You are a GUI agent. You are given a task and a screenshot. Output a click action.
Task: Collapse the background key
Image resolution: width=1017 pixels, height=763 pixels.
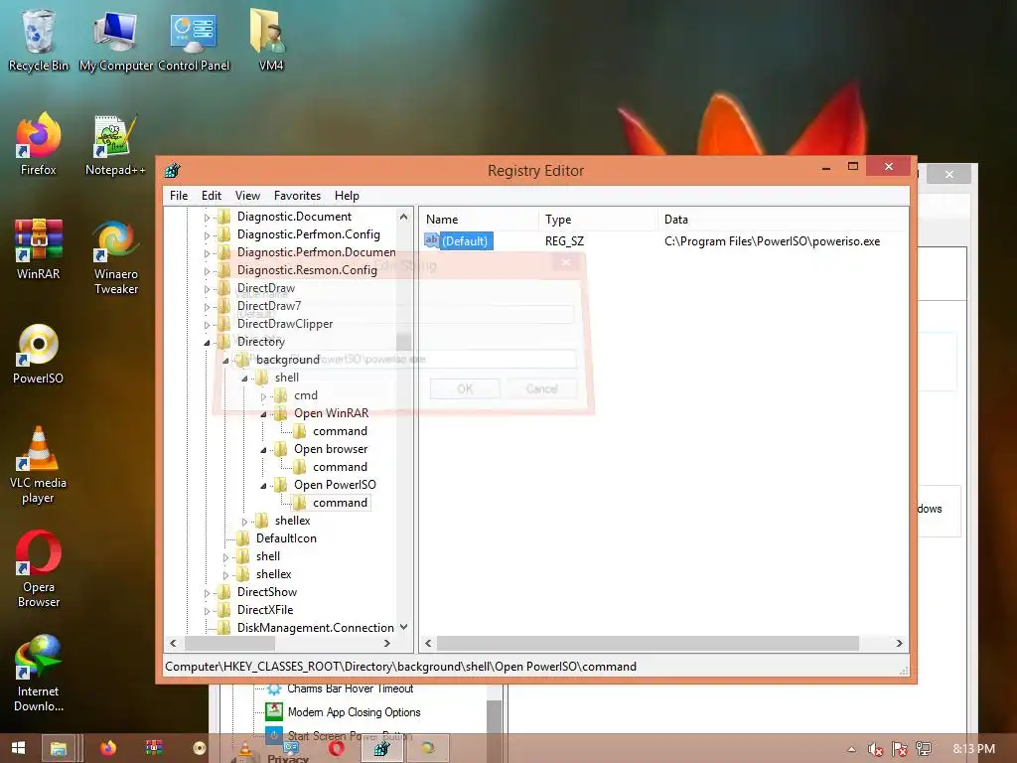pos(225,360)
